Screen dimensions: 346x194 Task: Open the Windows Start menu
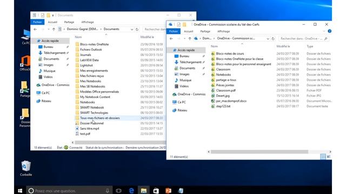point(20,190)
